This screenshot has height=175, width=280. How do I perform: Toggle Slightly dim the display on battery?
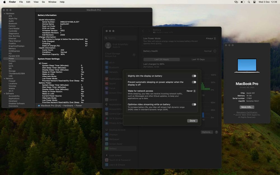(194, 76)
